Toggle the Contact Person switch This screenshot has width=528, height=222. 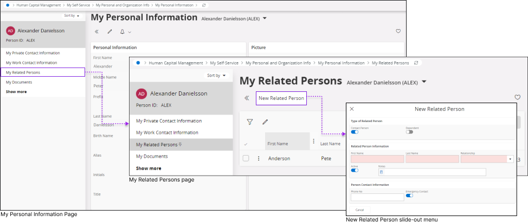click(x=355, y=132)
